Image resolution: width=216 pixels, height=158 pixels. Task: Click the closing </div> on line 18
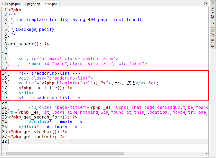coord(26,93)
